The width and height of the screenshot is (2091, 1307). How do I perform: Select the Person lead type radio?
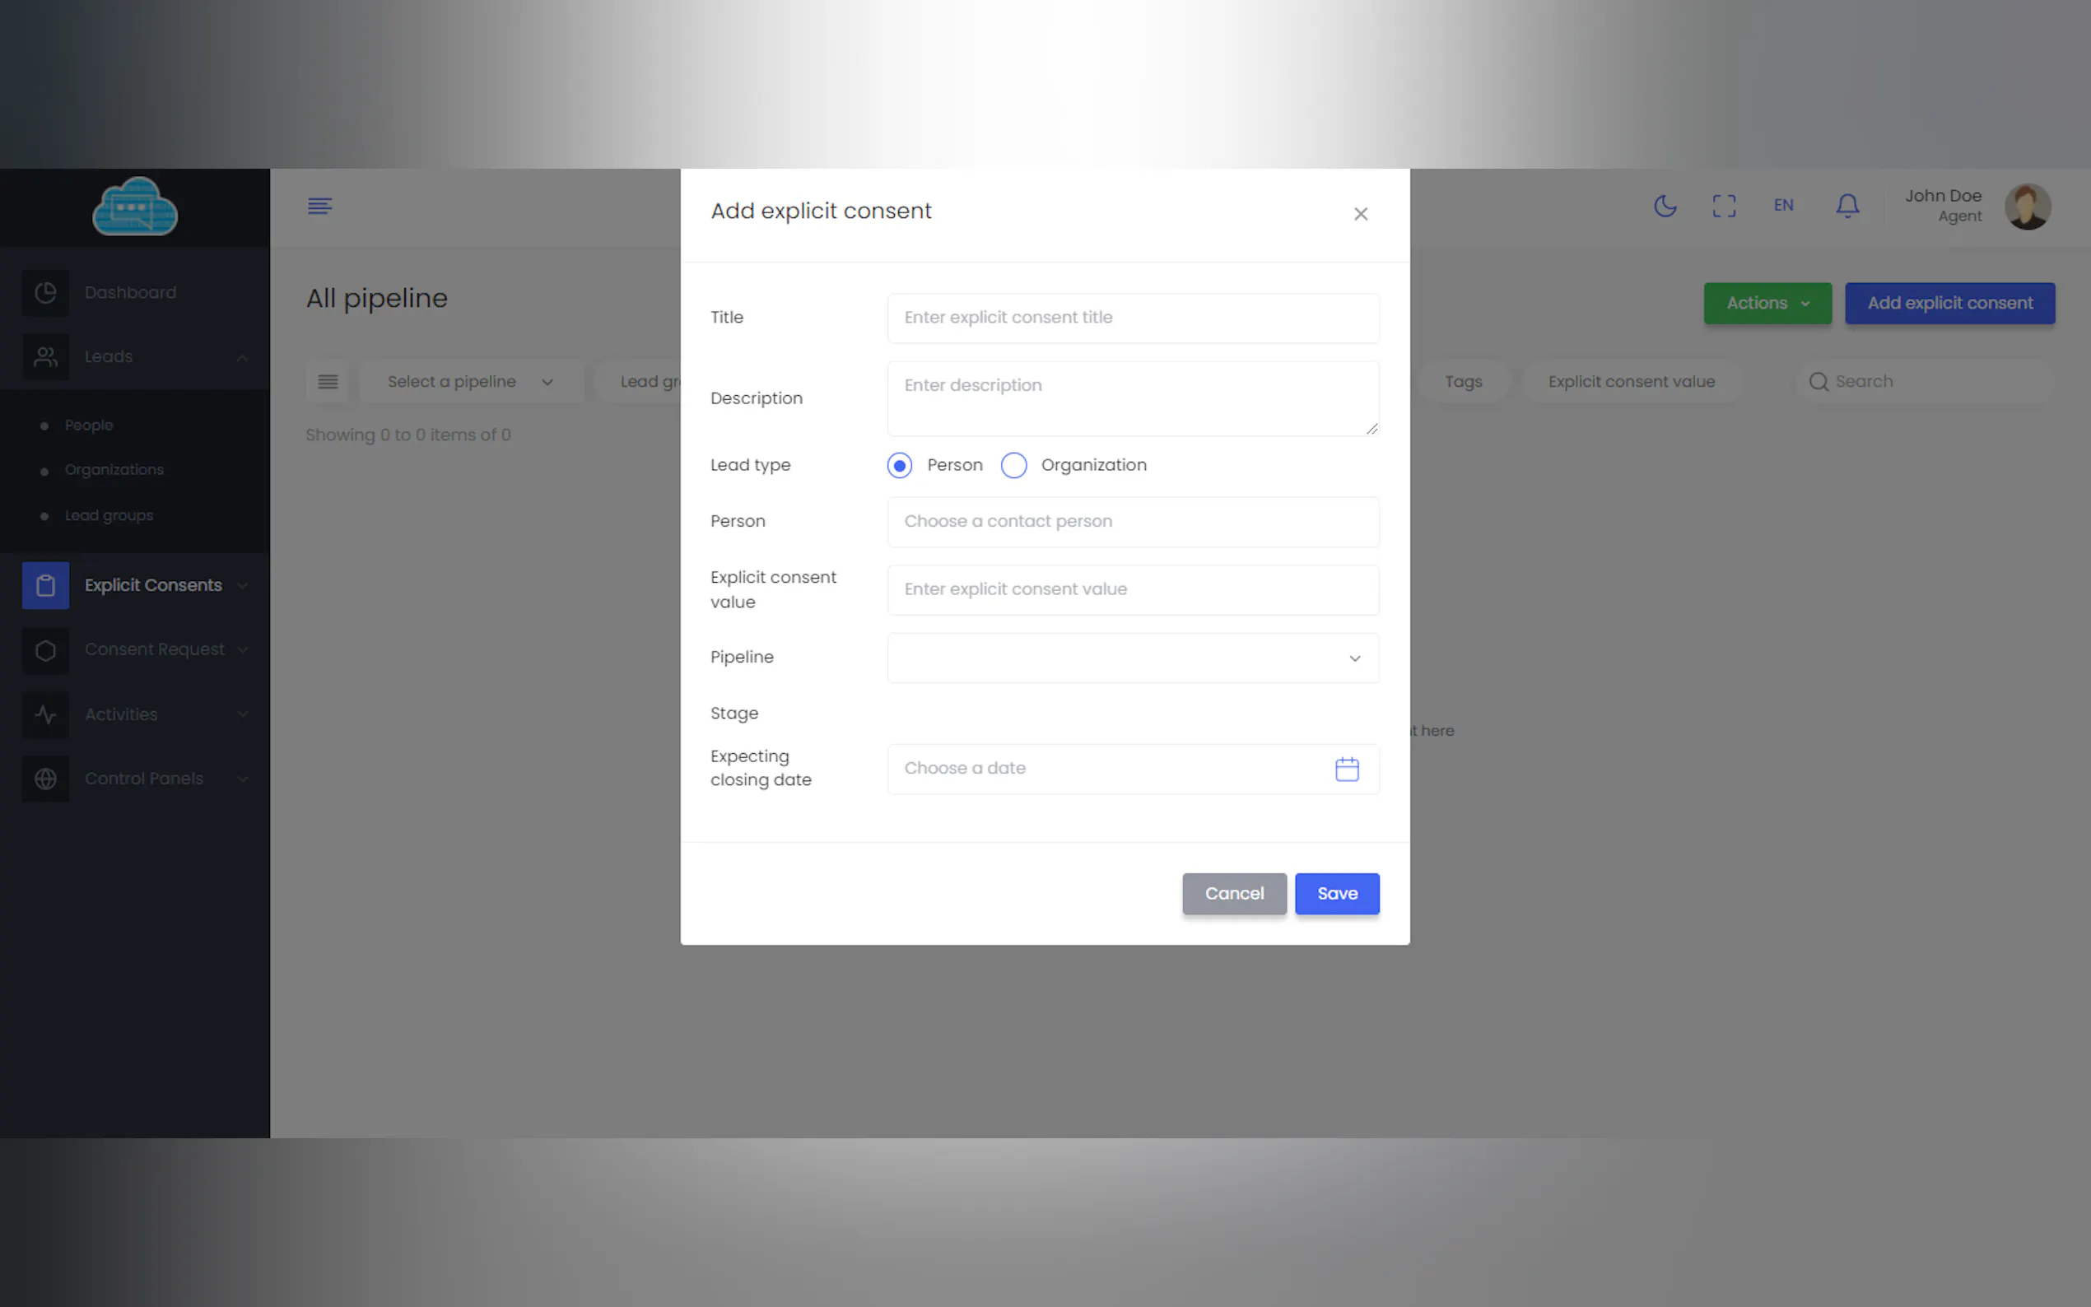[x=900, y=465]
